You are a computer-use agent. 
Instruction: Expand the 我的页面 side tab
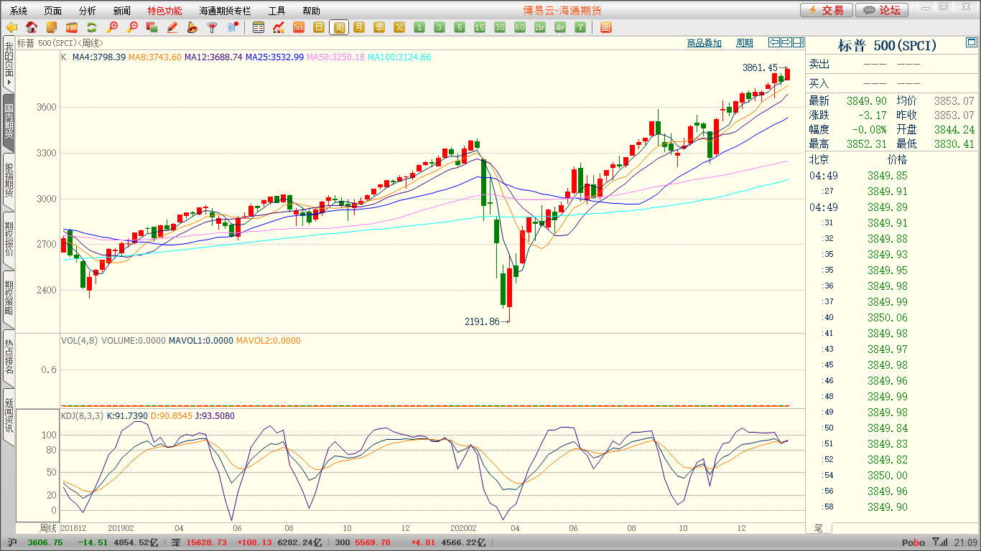pos(9,64)
